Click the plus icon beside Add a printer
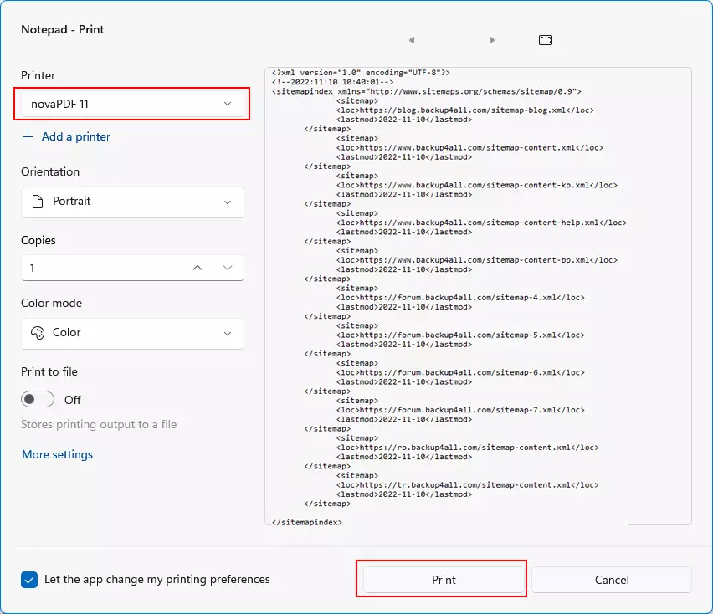713x614 pixels. [28, 136]
